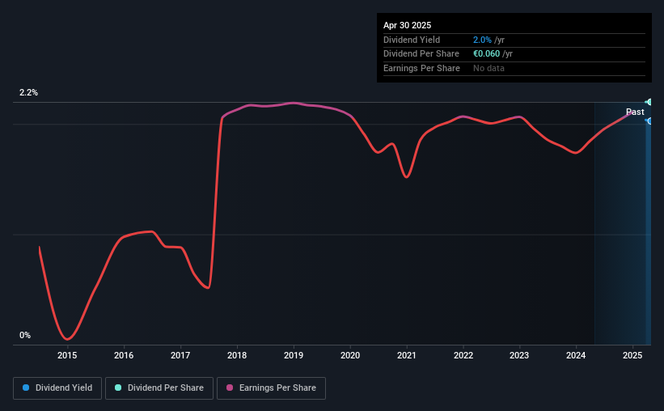Viewport: 664px width, 411px height.
Task: Select the 2021 x-axis label
Action: tap(407, 355)
